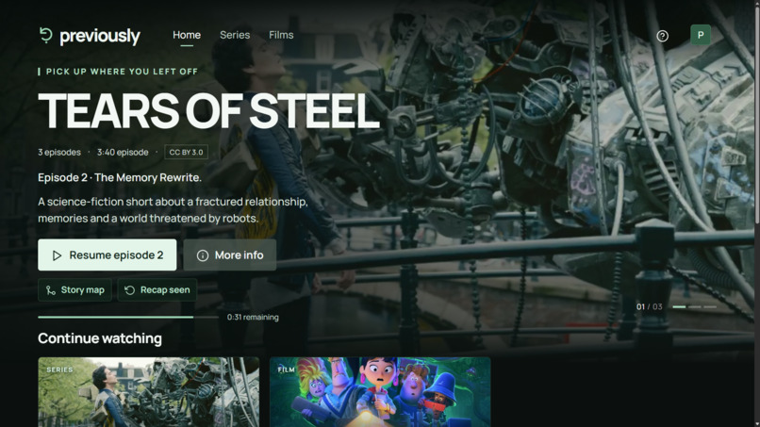
Task: Toggle the Recap seen button
Action: pyautogui.click(x=157, y=289)
